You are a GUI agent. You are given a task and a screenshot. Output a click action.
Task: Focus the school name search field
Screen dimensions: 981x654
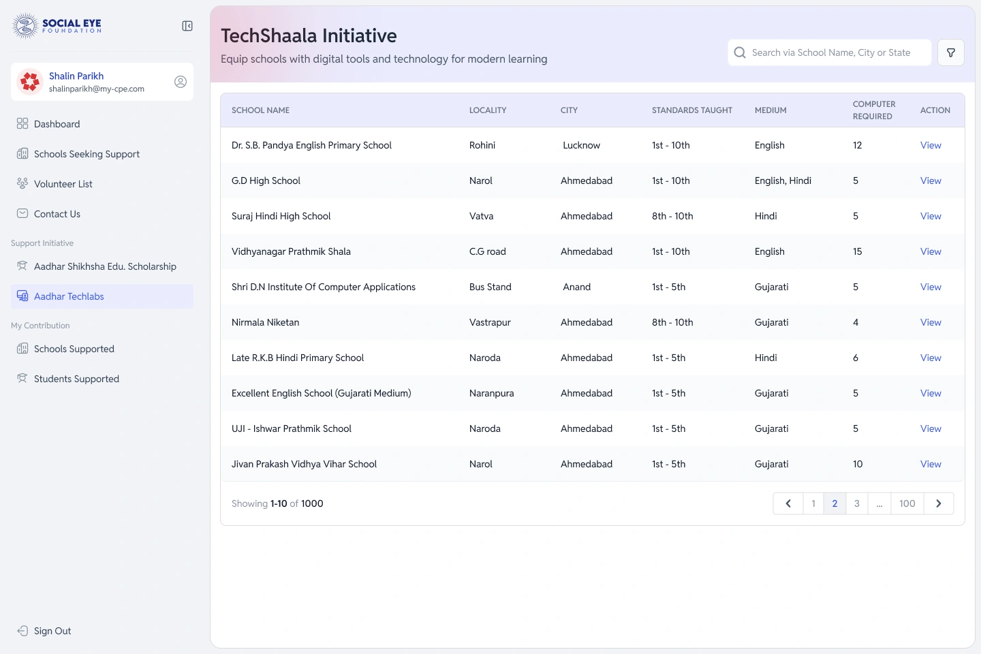click(x=830, y=52)
